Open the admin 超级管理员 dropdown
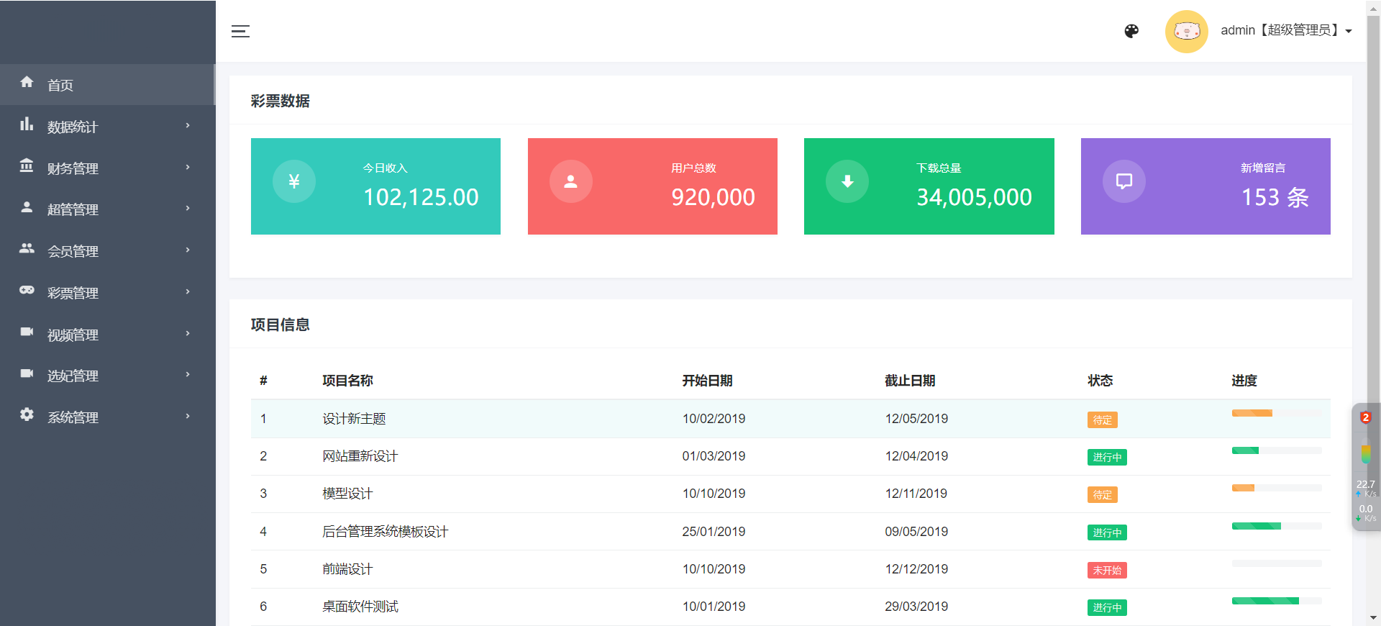 [1286, 30]
